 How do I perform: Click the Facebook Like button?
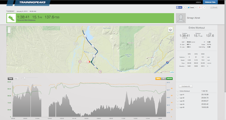[179, 7]
